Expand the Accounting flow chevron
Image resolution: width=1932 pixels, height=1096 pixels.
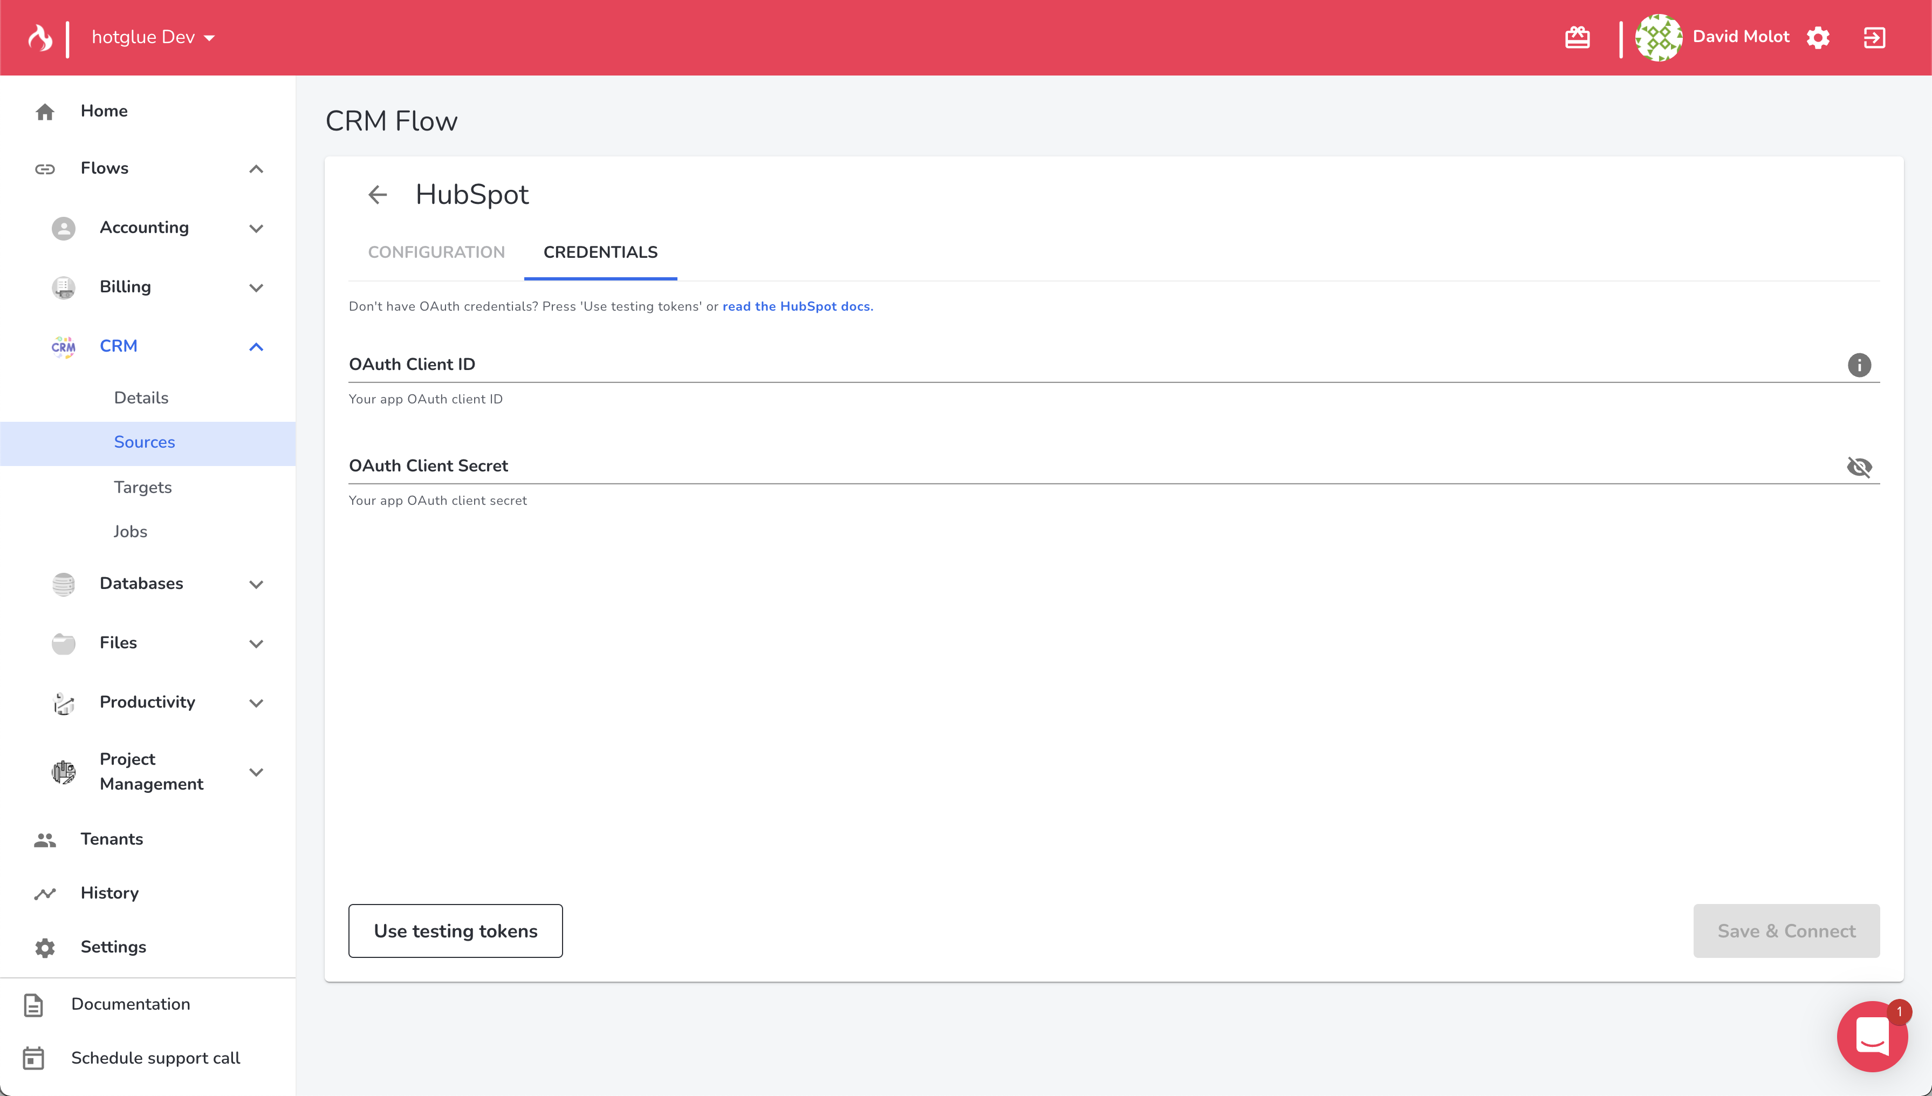click(256, 228)
